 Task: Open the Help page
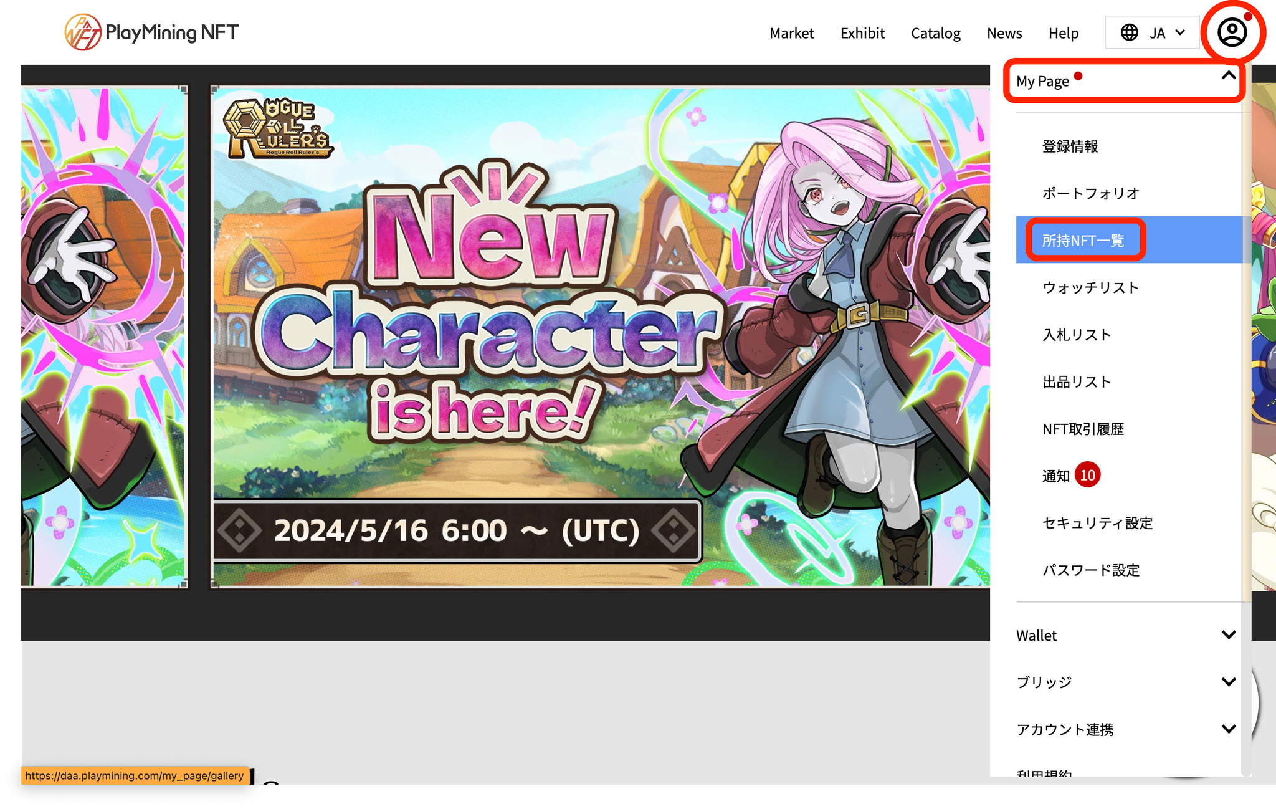coord(1063,33)
